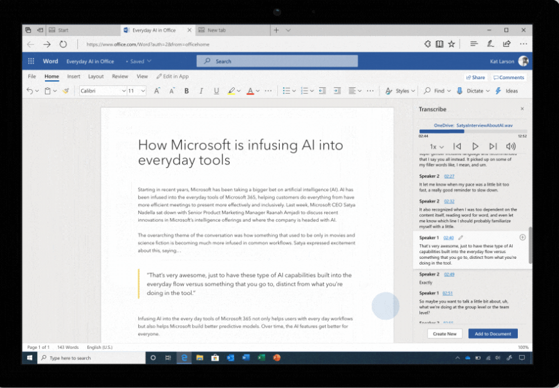559x388 pixels.
Task: Switch to the Review ribbon tab
Action: point(120,76)
